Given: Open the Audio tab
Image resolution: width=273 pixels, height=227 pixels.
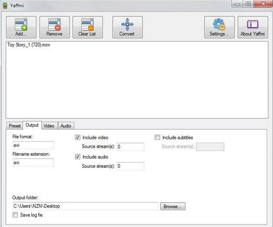Looking at the screenshot, I should point(66,126).
